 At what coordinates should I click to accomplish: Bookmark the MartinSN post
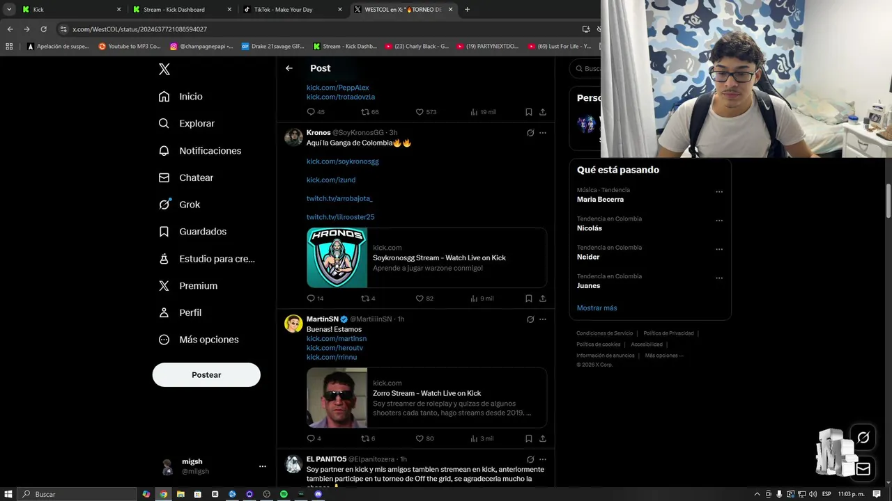tap(529, 438)
